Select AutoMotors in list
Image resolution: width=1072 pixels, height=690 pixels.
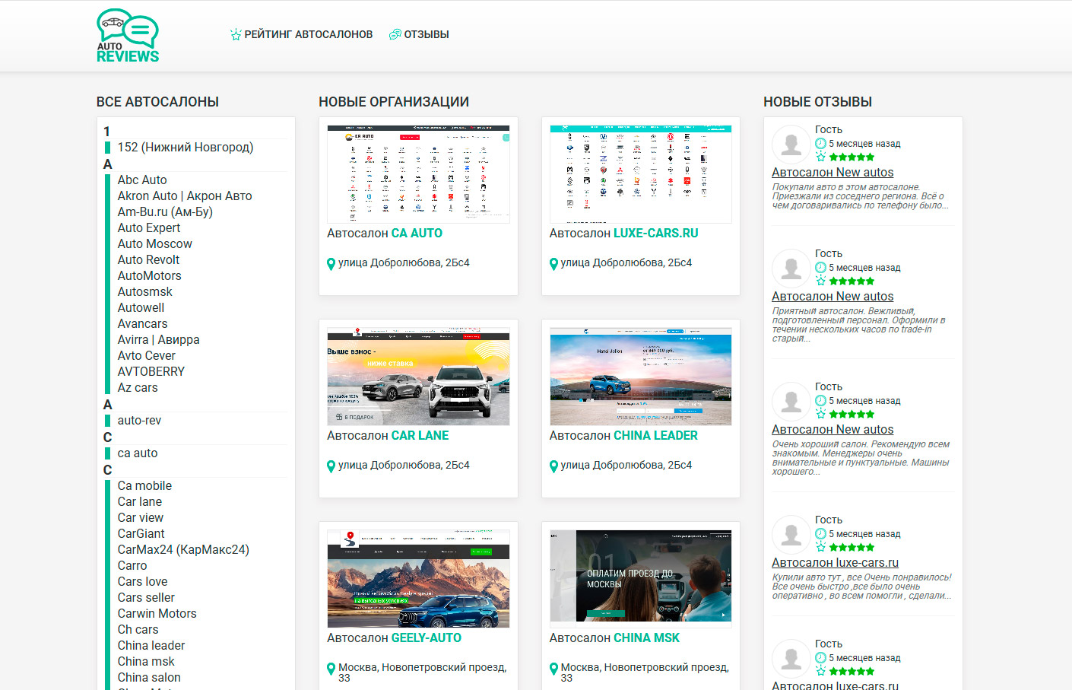click(149, 276)
